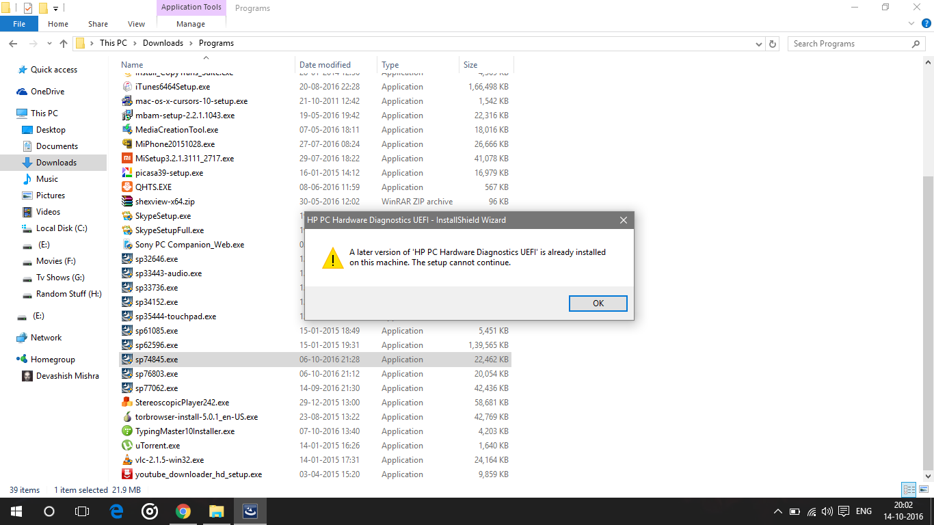The image size is (934, 525).
Task: Open the Manage tab under Application Tools
Action: [x=191, y=24]
